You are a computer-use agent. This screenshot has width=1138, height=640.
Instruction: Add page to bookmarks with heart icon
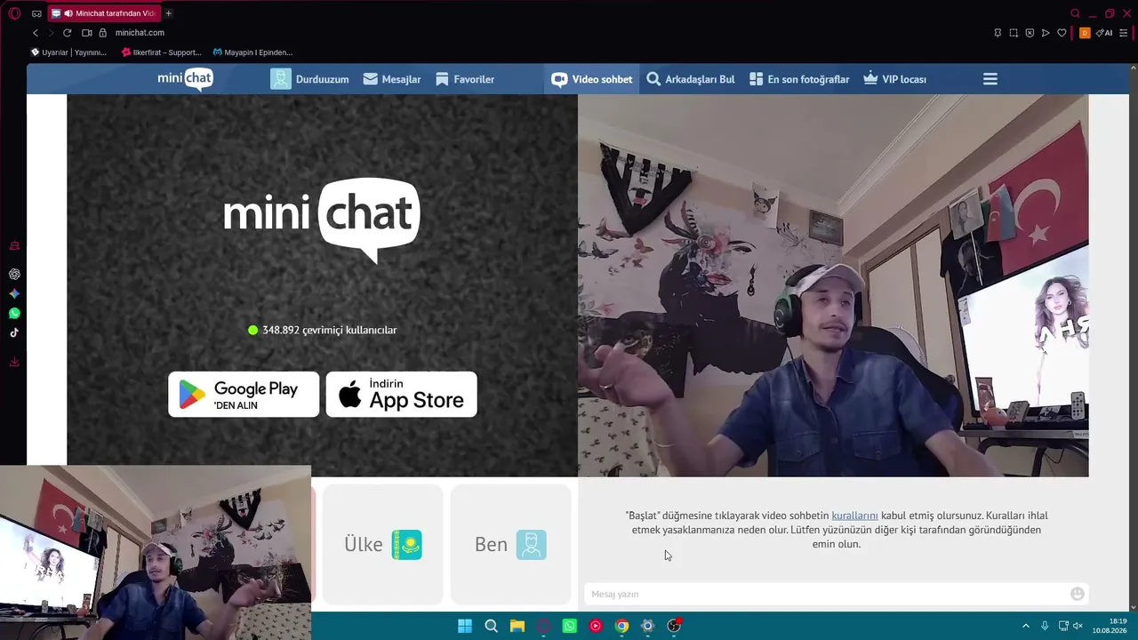(x=1062, y=33)
